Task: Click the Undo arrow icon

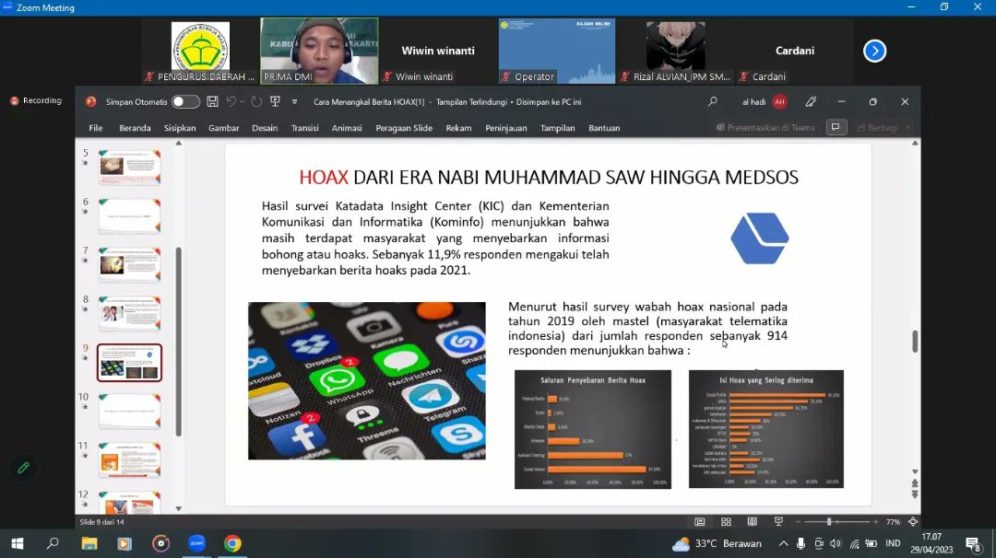Action: click(x=231, y=101)
